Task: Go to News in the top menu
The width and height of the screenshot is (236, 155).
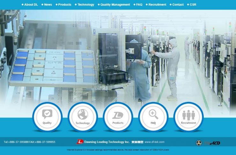Action: 48,4
